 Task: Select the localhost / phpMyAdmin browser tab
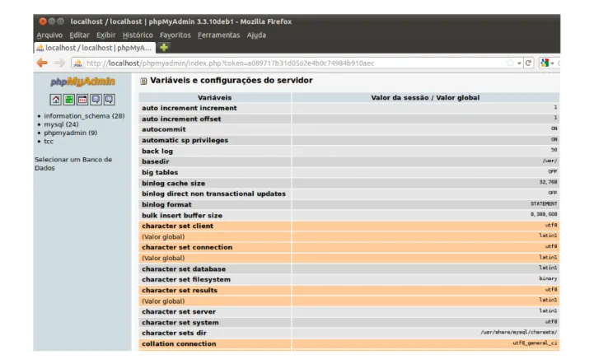point(95,48)
